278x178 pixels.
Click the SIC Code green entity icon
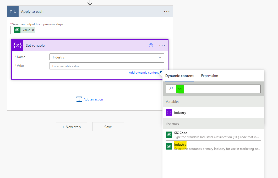pyautogui.click(x=169, y=134)
